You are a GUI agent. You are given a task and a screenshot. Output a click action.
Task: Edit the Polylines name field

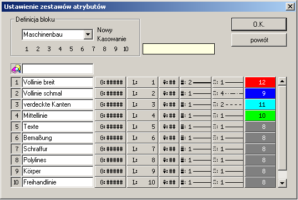[x=58, y=160]
